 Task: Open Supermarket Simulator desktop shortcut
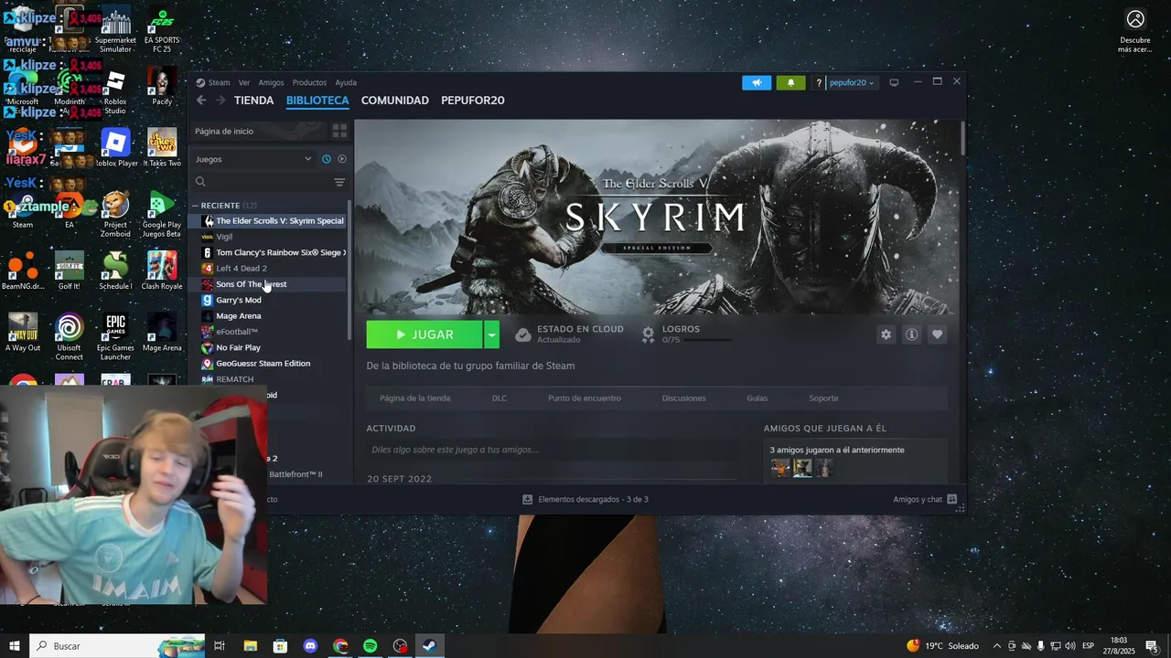point(115,31)
